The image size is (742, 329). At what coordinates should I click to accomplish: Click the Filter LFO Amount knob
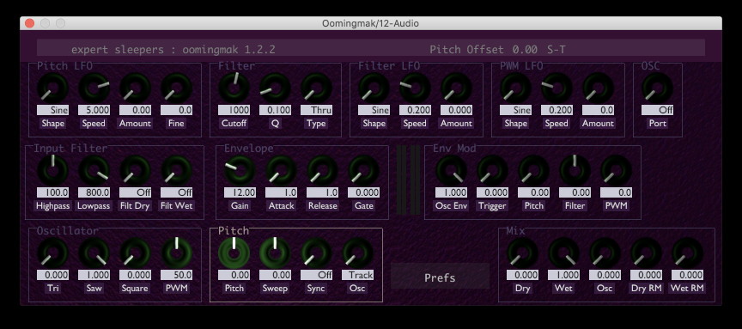pos(456,88)
